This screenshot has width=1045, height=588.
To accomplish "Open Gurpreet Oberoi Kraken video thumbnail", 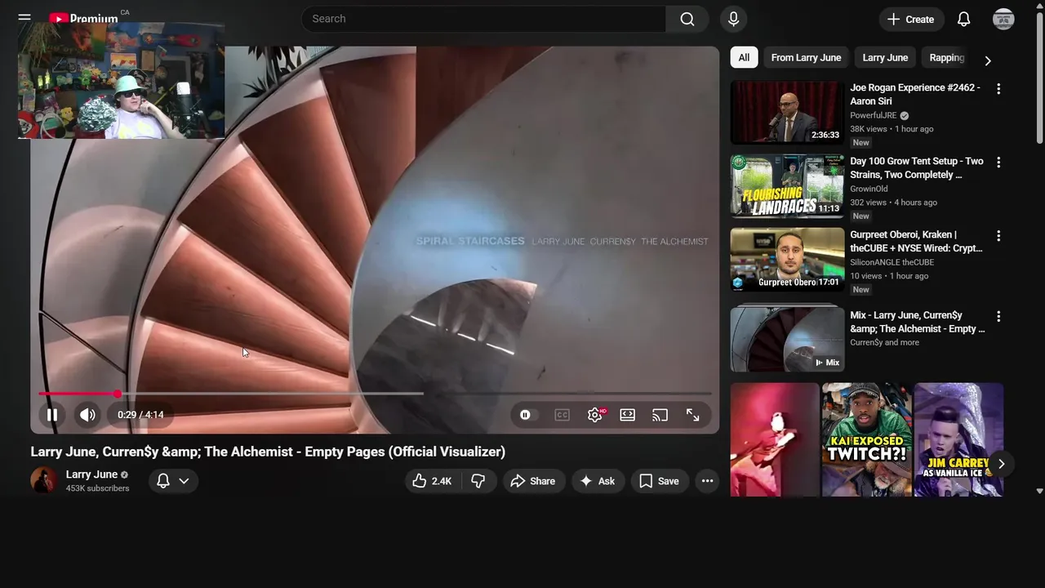I will point(787,259).
